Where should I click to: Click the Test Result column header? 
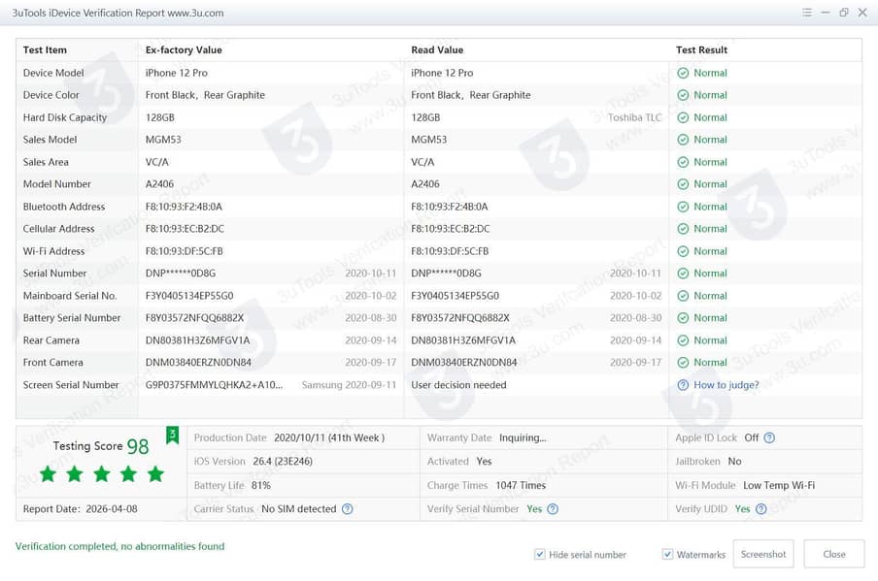[701, 49]
